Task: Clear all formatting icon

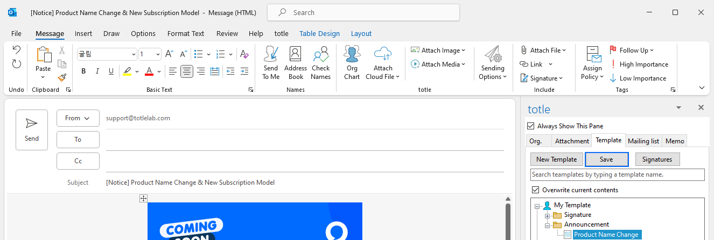Action: pos(244,54)
